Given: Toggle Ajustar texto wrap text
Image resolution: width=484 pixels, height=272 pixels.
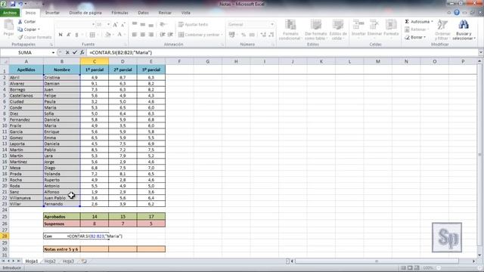Looking at the screenshot, I should point(194,24).
